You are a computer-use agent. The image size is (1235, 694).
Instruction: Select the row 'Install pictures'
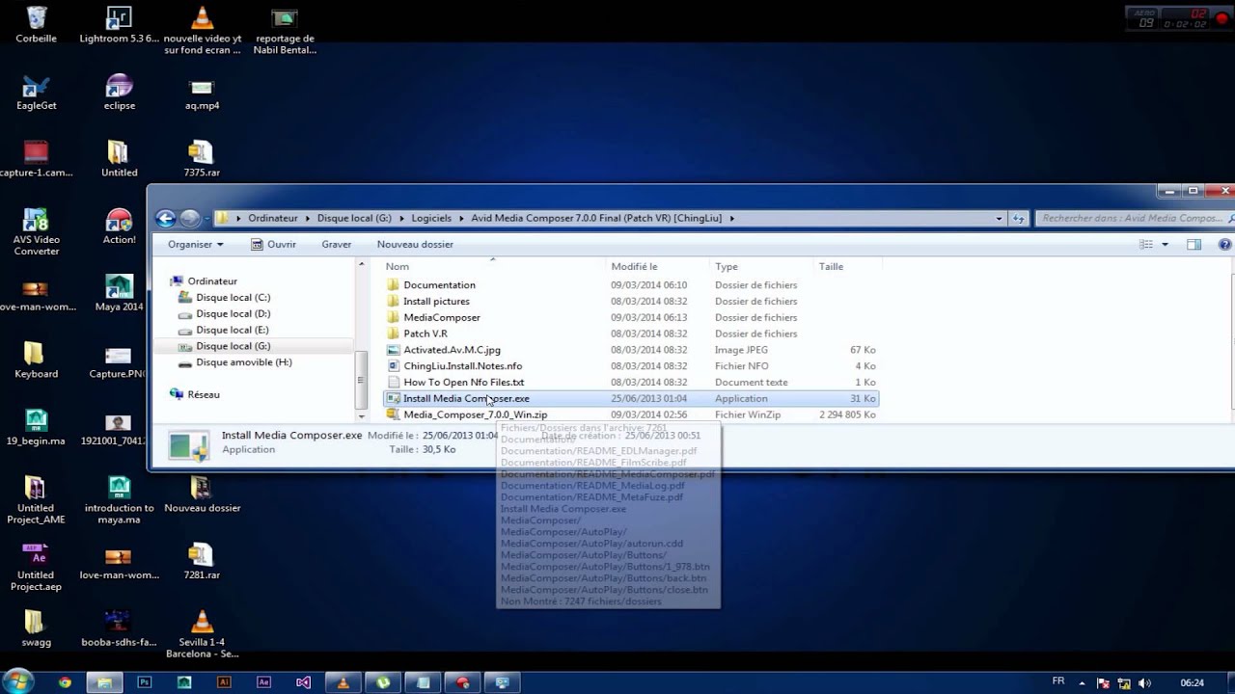(x=631, y=302)
